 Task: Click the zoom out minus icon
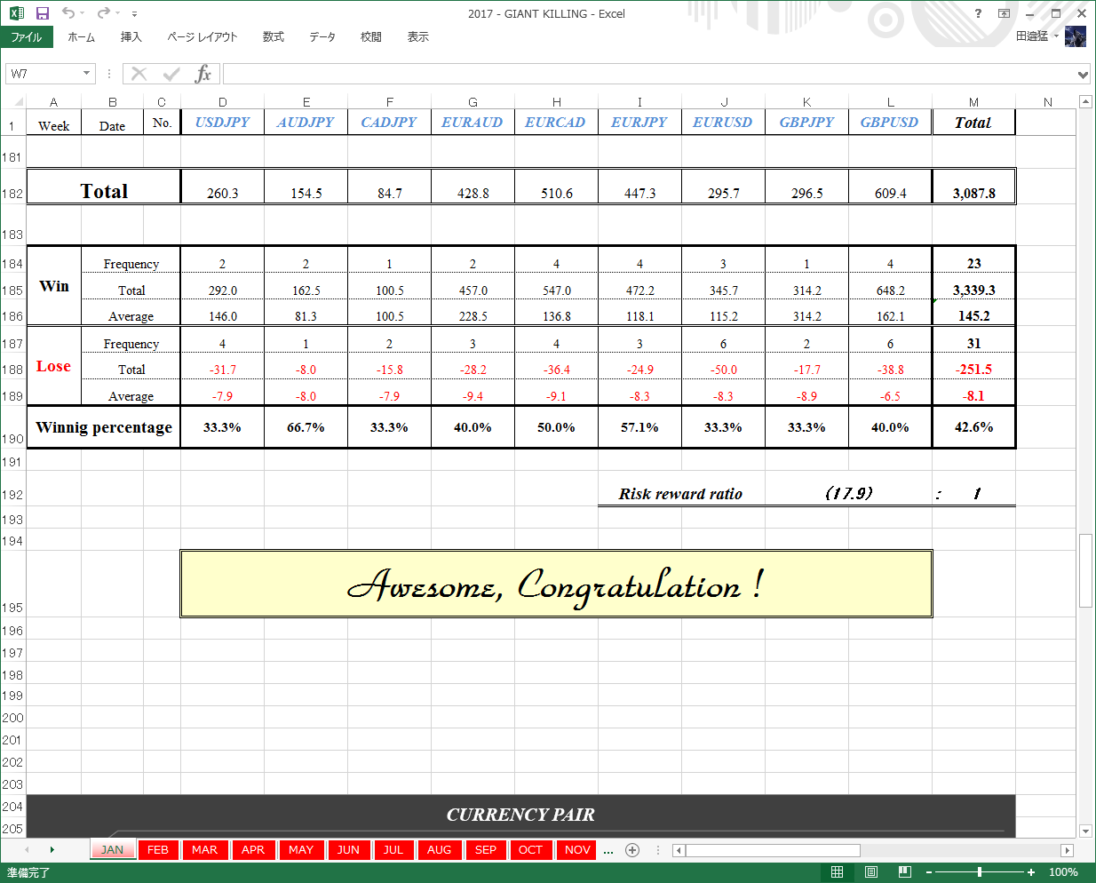click(x=929, y=872)
